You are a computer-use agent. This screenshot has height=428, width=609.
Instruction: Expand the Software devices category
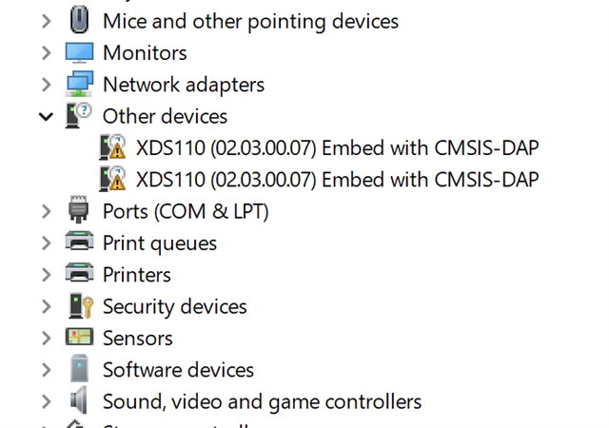pos(46,370)
